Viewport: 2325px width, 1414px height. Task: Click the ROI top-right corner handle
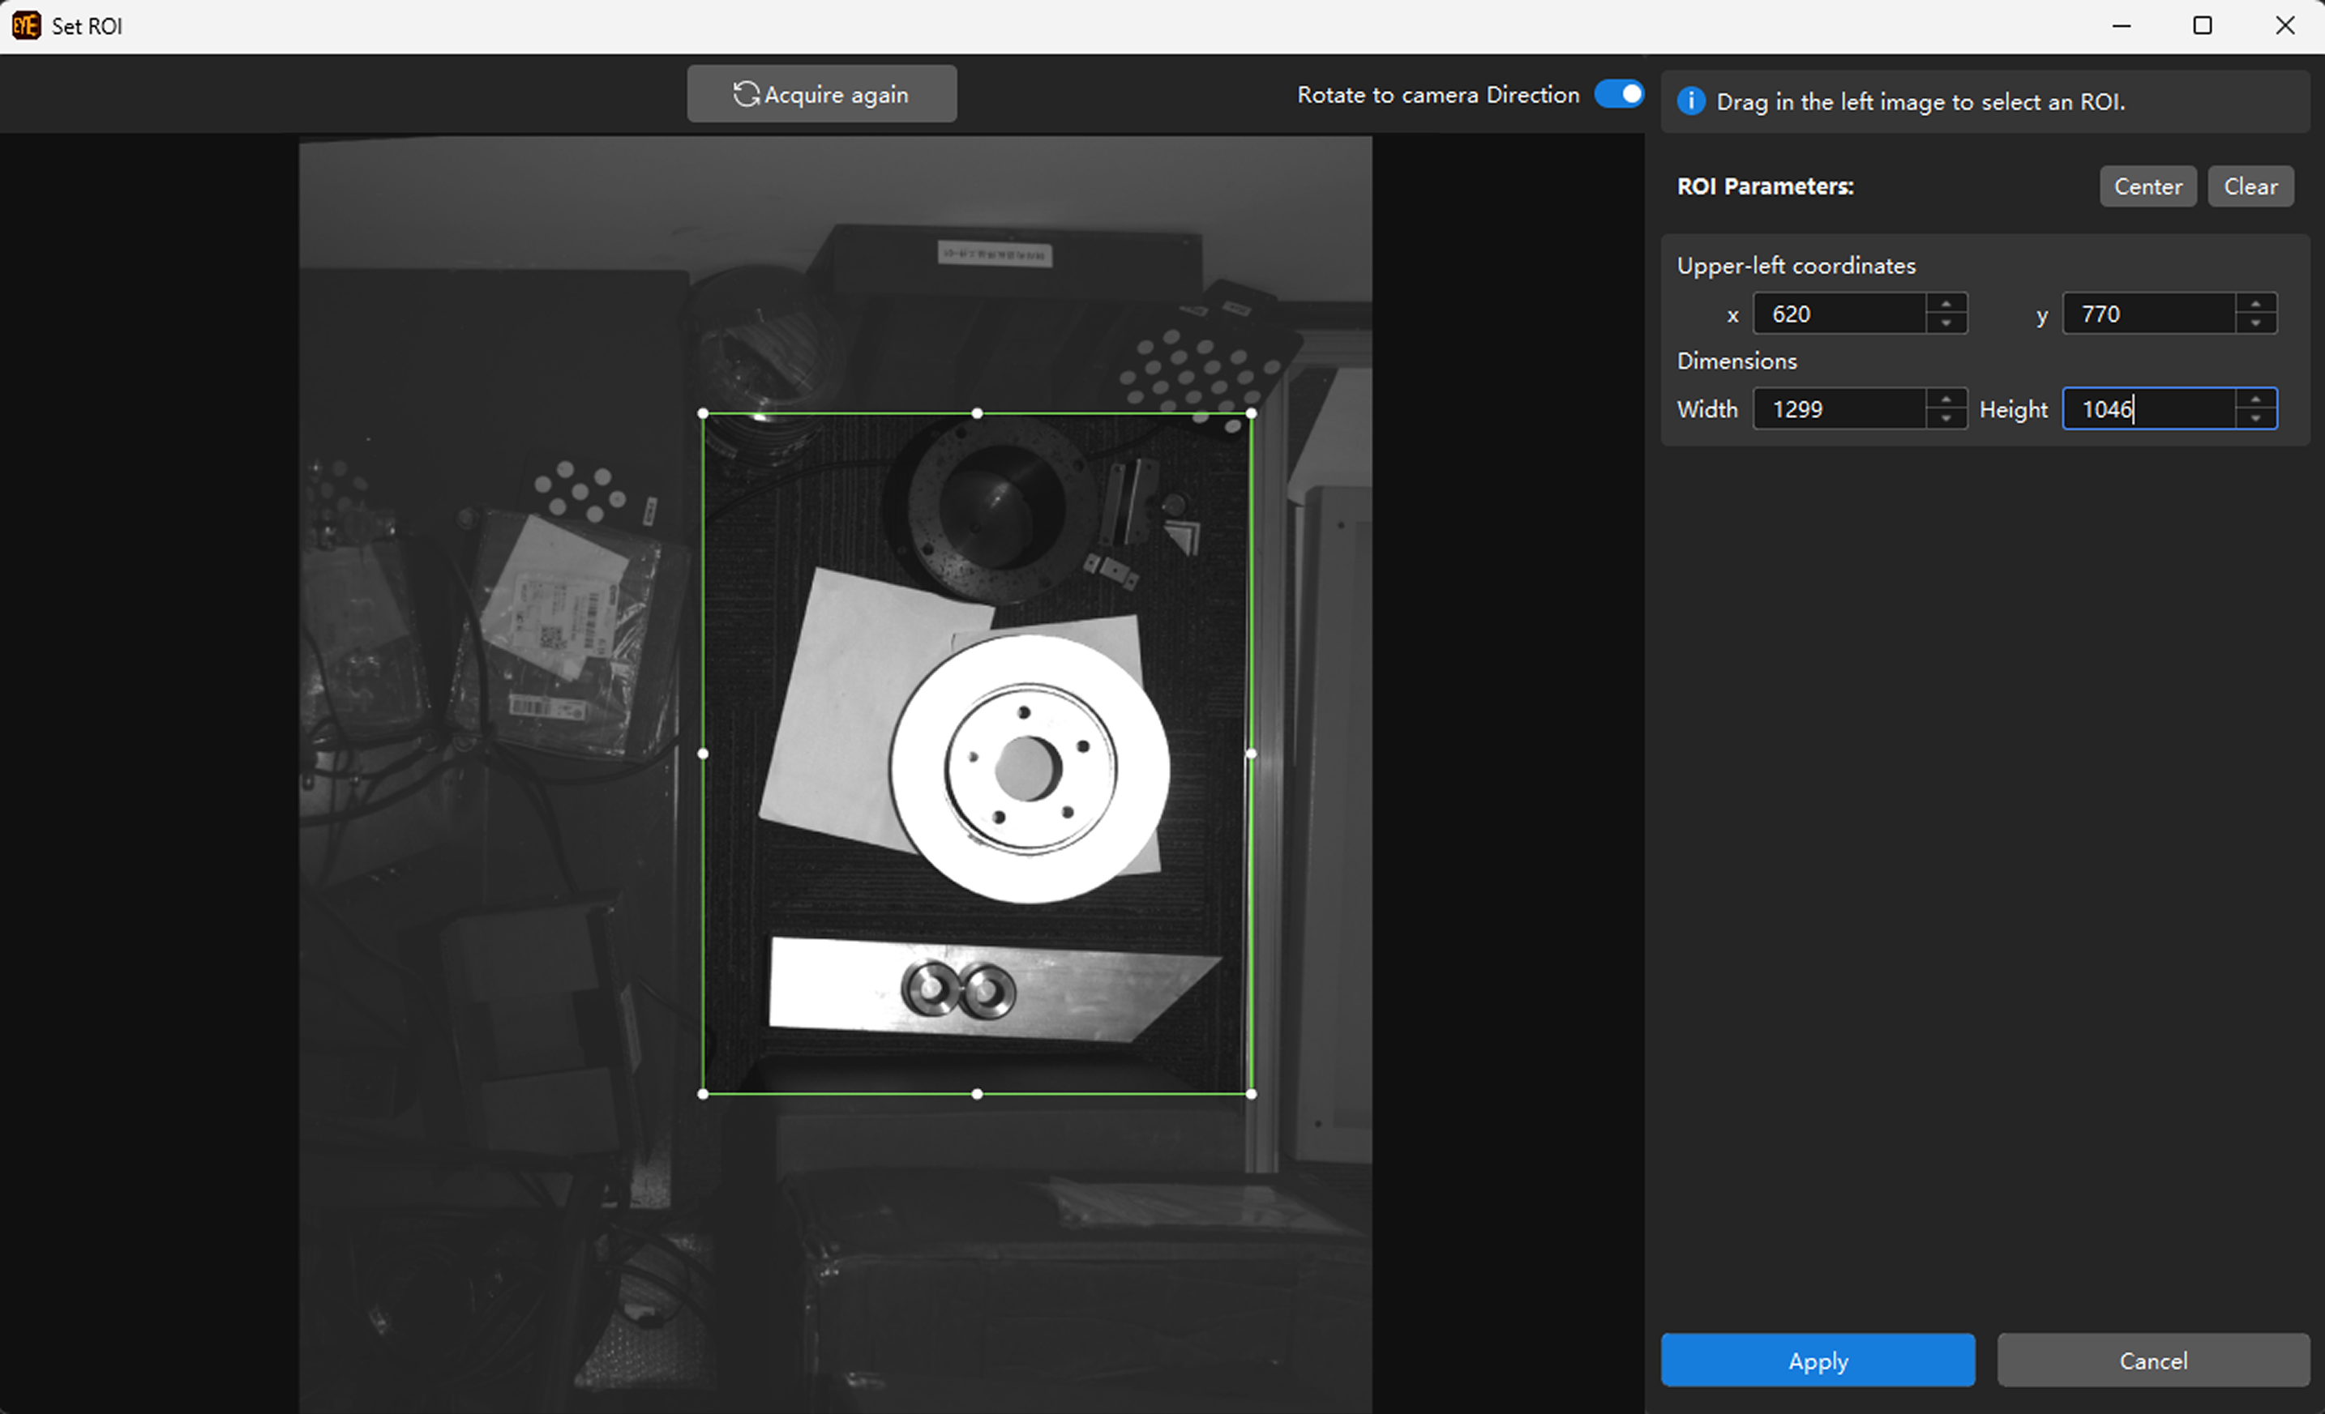1251,413
